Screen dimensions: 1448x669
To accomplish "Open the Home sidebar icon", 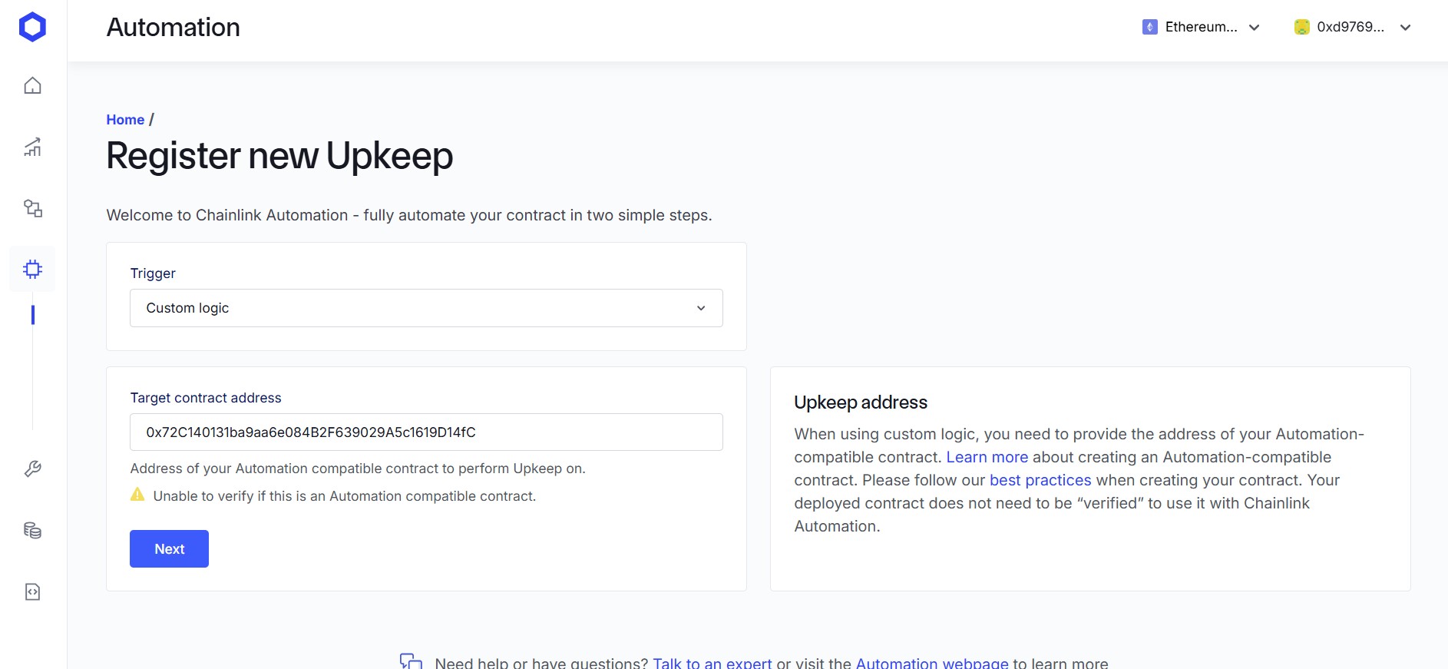I will (x=32, y=85).
